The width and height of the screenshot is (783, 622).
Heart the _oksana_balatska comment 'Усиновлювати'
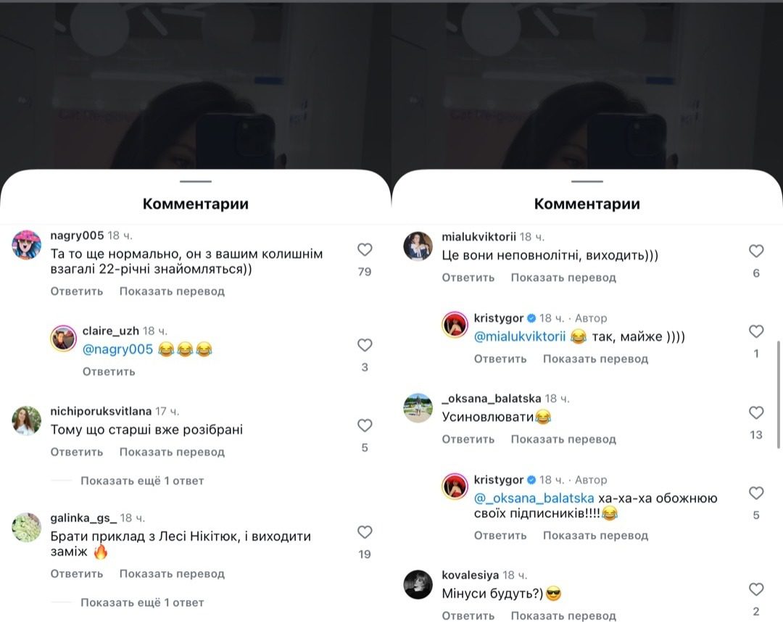(x=756, y=412)
